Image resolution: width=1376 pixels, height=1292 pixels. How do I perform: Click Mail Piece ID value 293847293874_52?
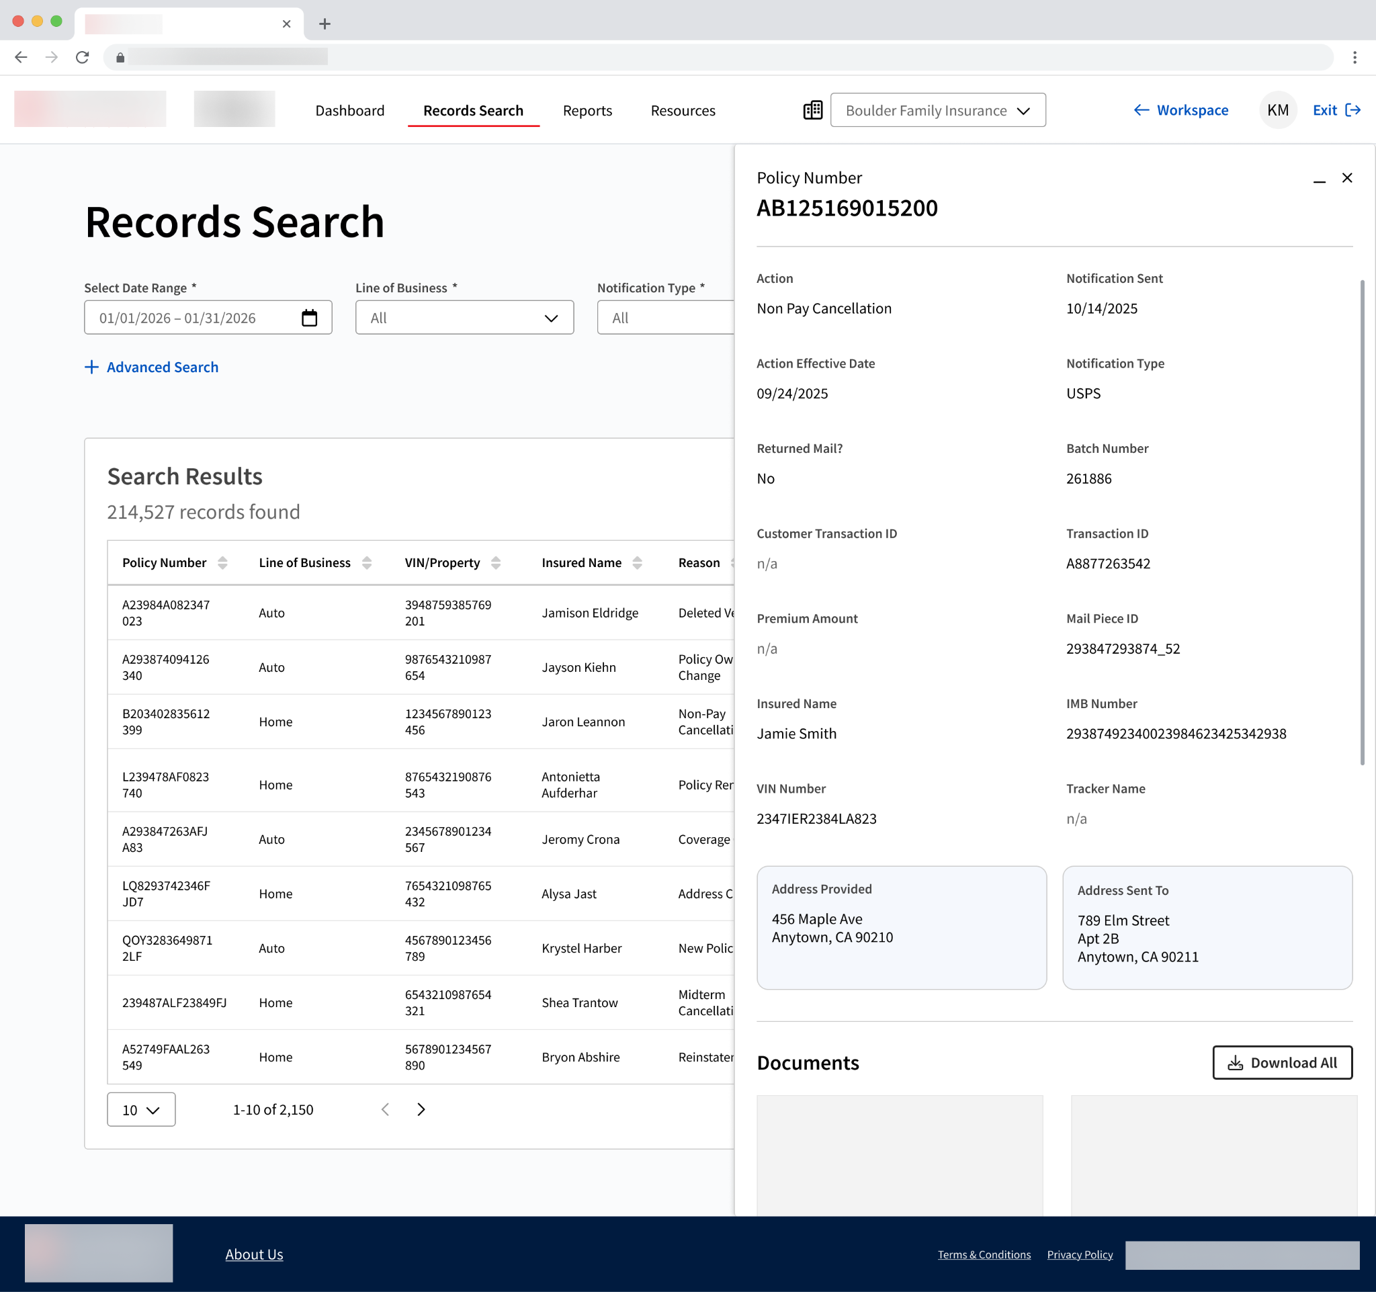[1123, 648]
